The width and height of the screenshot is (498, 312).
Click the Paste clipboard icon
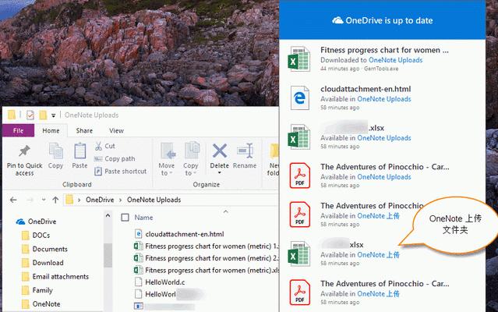(x=79, y=151)
